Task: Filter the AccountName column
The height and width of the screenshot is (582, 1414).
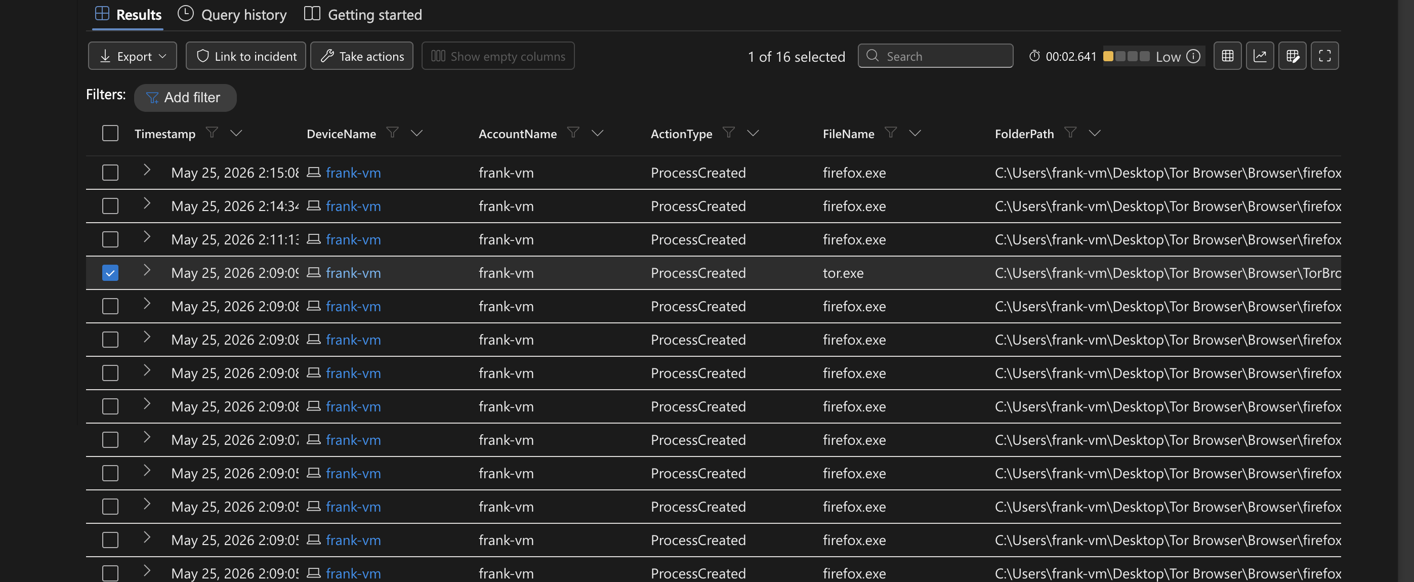Action: tap(573, 132)
